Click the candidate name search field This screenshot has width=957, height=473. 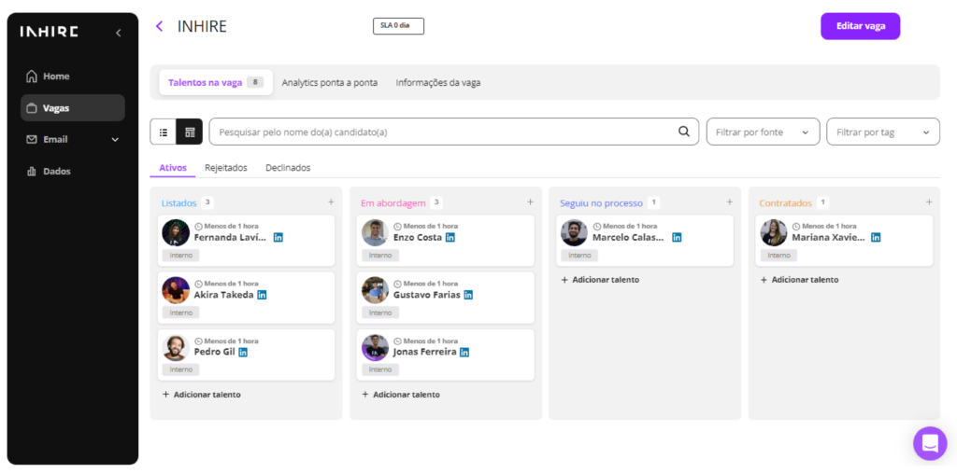coord(454,132)
